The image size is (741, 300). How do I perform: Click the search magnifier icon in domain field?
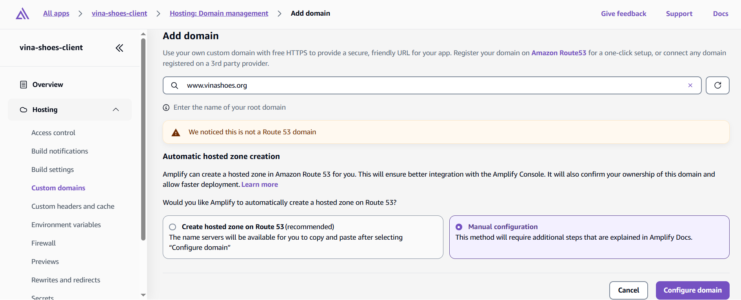click(x=175, y=85)
